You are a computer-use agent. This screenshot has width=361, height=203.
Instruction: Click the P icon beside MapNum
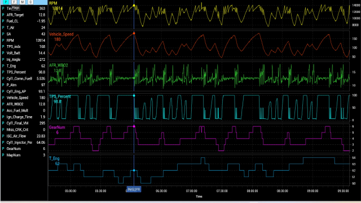pyautogui.click(x=3, y=155)
